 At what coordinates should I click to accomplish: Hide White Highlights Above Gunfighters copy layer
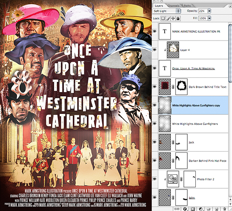coord(155,105)
